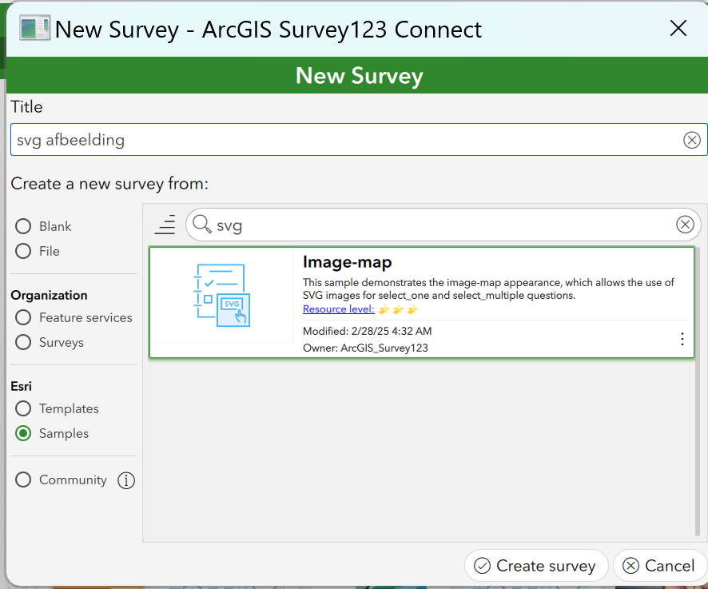Click the Create survey button
Screen dimensions: 708x589
pyautogui.click(x=536, y=566)
